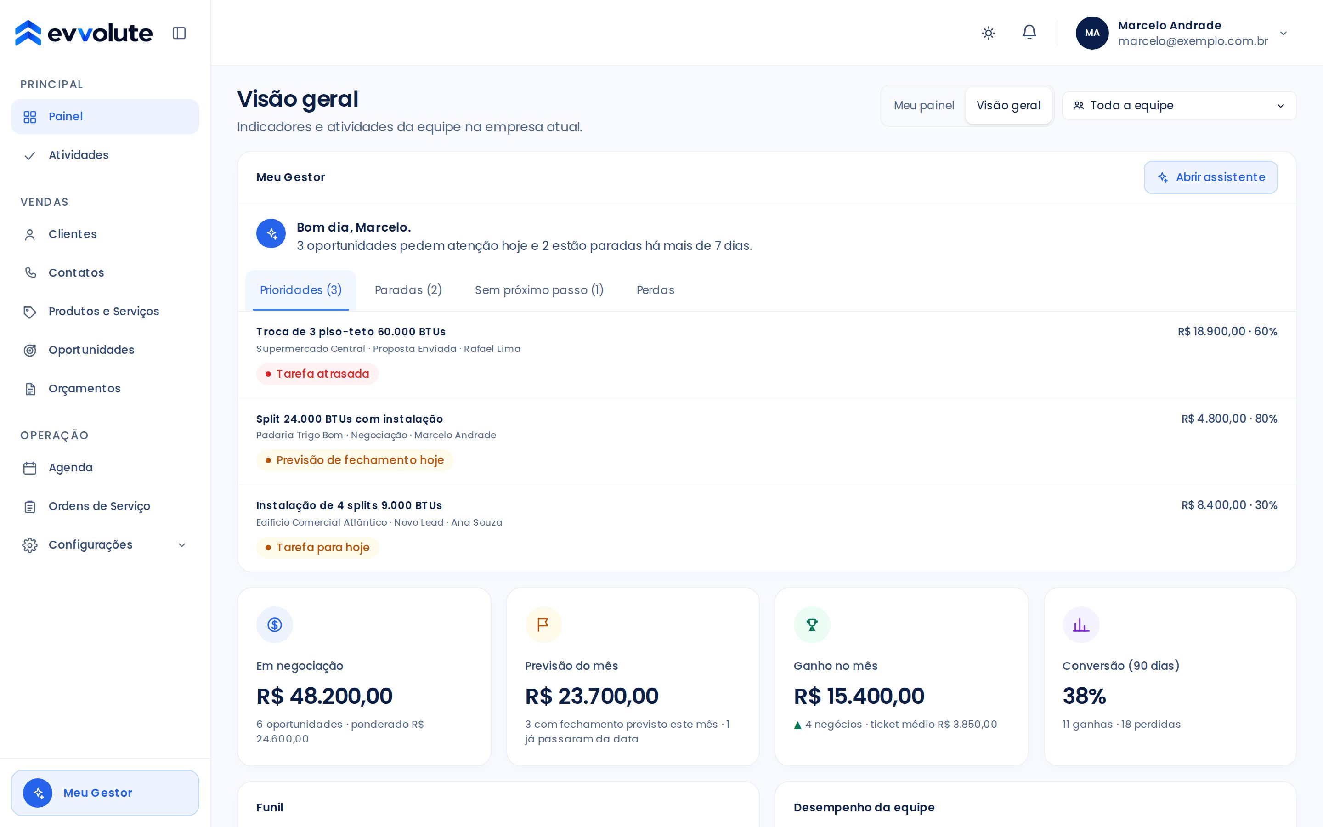The height and width of the screenshot is (827, 1323).
Task: Open the Split 24.000 BTUs com instalação opportunity
Action: [766, 442]
